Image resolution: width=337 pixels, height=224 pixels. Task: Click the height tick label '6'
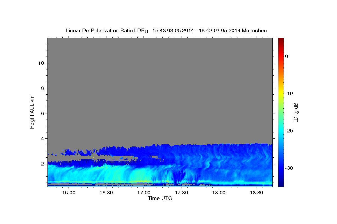click(x=43, y=113)
